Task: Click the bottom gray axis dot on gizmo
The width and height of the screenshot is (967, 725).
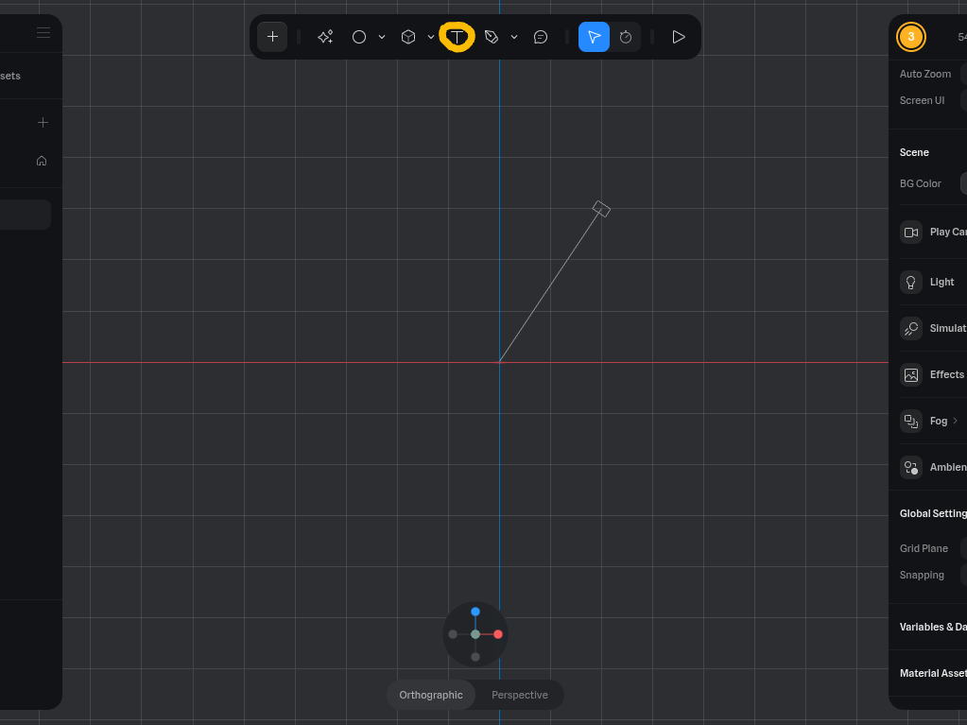Action: pyautogui.click(x=475, y=657)
